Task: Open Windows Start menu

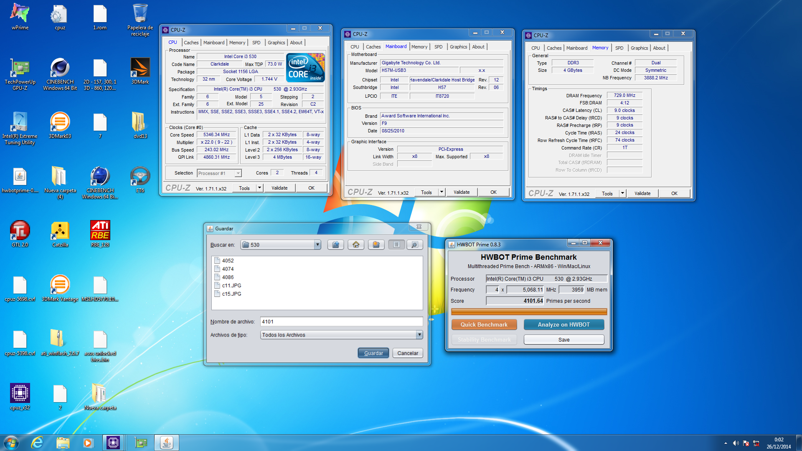Action: pos(11,443)
